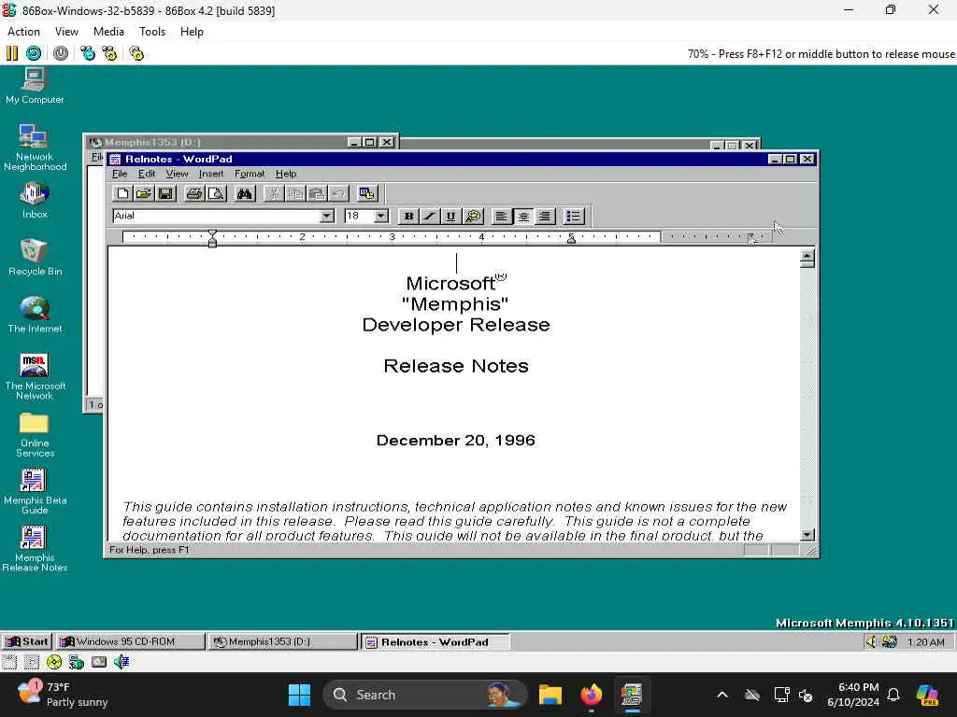Select Memphis Release Notes desktop icon
The height and width of the screenshot is (717, 957).
coord(35,549)
